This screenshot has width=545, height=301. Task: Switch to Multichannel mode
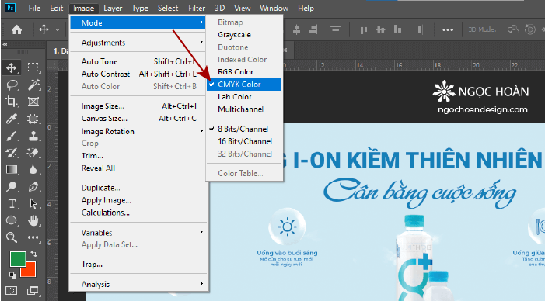[x=244, y=109]
